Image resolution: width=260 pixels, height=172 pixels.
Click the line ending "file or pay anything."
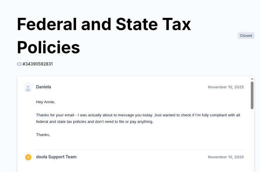[95, 121]
